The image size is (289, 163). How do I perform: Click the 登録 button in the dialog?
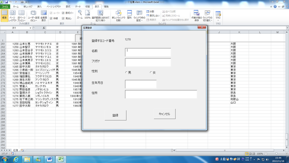116,115
